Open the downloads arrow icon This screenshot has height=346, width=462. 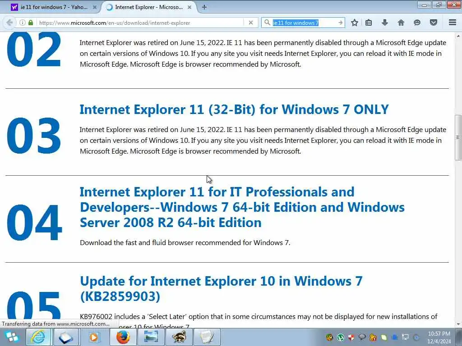point(384,23)
